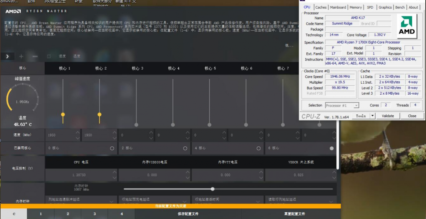Click the square frame icon in toolbar
This screenshot has width=426, height=219.
(x=49, y=56)
